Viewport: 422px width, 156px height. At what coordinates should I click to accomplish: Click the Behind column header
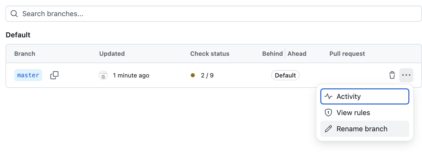272,54
